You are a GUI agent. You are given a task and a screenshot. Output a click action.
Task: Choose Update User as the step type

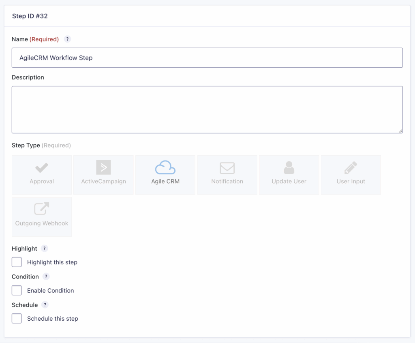[289, 174]
